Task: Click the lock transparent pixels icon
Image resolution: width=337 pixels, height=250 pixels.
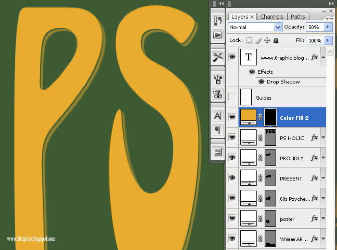Action: click(249, 40)
